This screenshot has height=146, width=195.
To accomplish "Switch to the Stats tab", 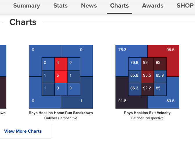I will click(60, 6).
